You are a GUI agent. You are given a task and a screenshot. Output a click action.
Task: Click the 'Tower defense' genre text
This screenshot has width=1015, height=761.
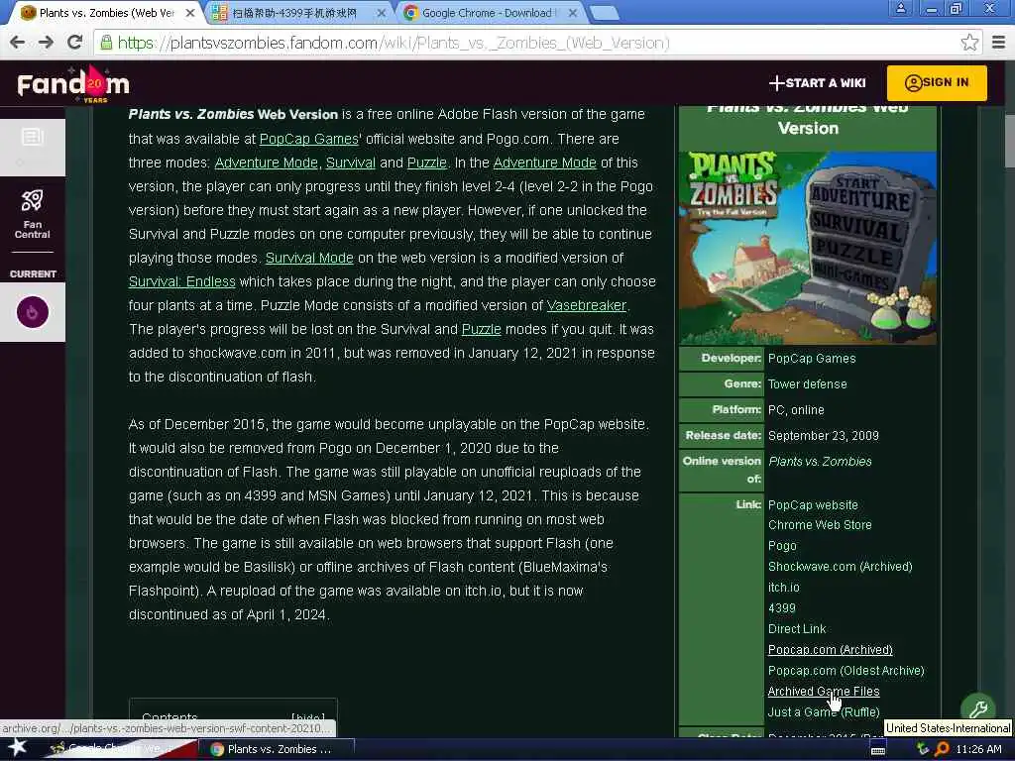pos(807,384)
